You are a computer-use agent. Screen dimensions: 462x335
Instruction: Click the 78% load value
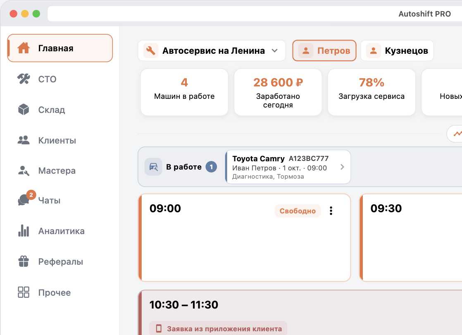pyautogui.click(x=372, y=83)
